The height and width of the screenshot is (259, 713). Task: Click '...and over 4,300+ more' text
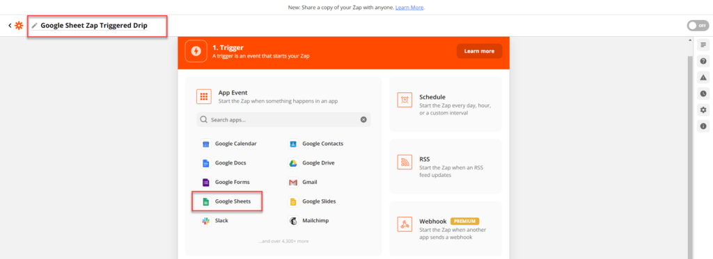click(x=284, y=242)
